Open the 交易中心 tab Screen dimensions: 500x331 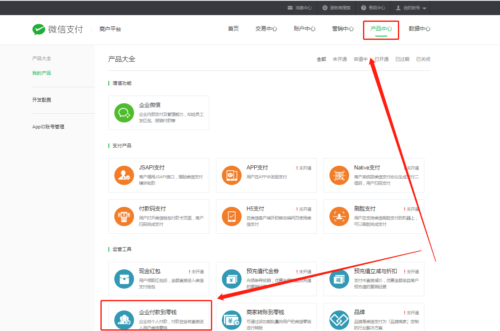(x=266, y=29)
